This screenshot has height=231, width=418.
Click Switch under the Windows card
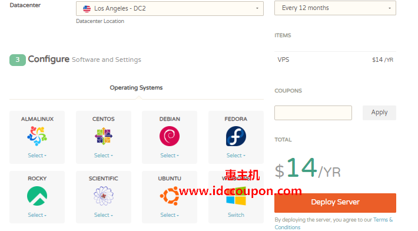(236, 215)
